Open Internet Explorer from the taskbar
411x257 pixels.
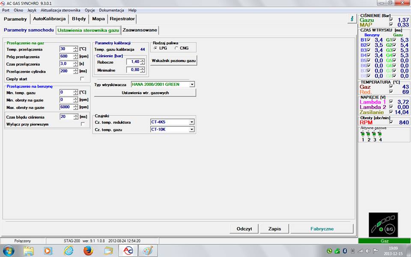(68, 251)
